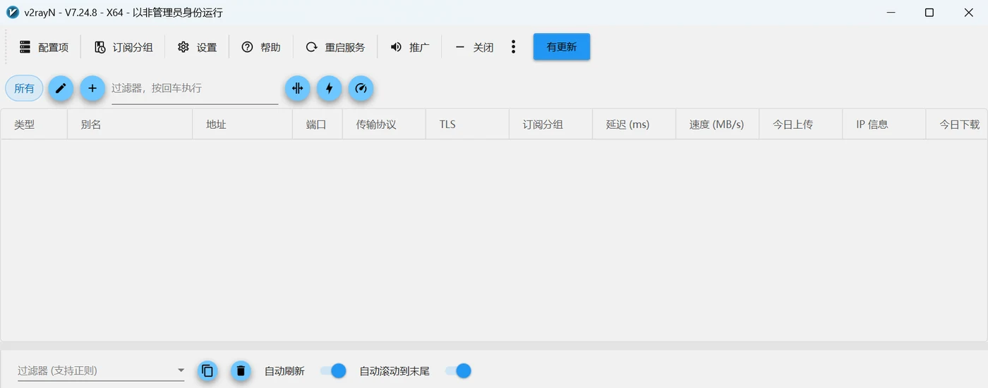Open the 帮助 menu
988x388 pixels.
(x=261, y=47)
